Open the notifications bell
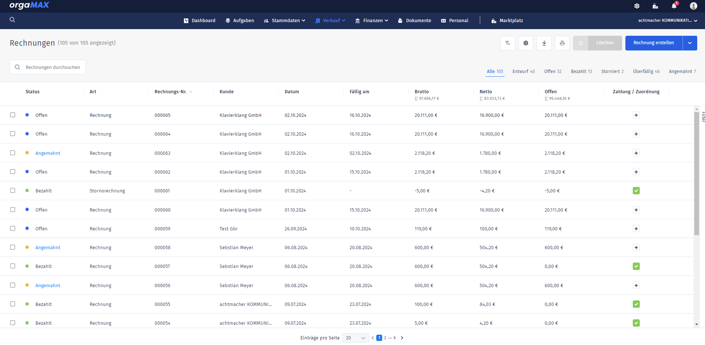The image size is (705, 345). coord(674,6)
